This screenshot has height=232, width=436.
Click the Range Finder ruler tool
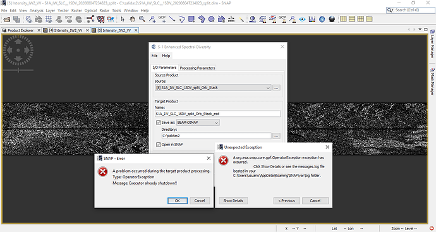[x=231, y=19]
